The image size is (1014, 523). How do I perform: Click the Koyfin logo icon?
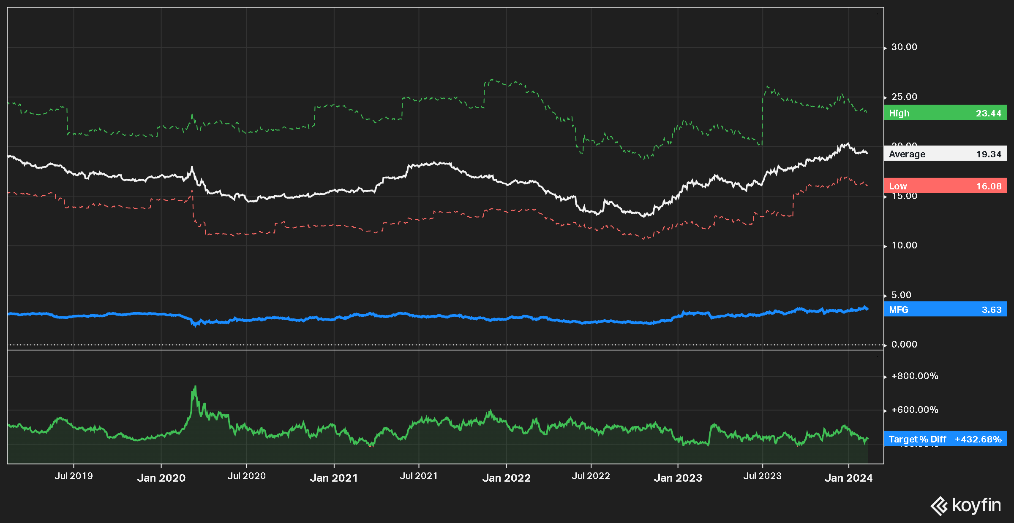pos(939,506)
